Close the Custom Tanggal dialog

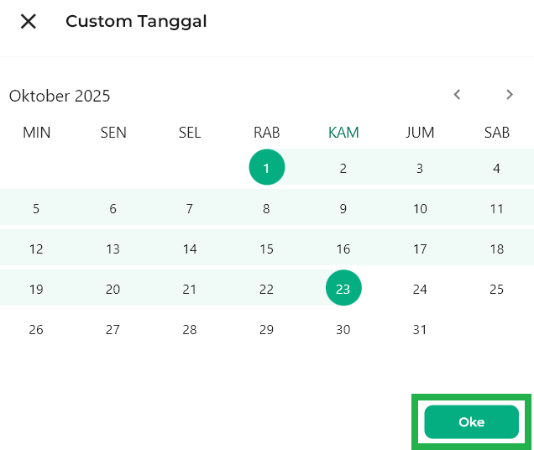click(x=29, y=22)
